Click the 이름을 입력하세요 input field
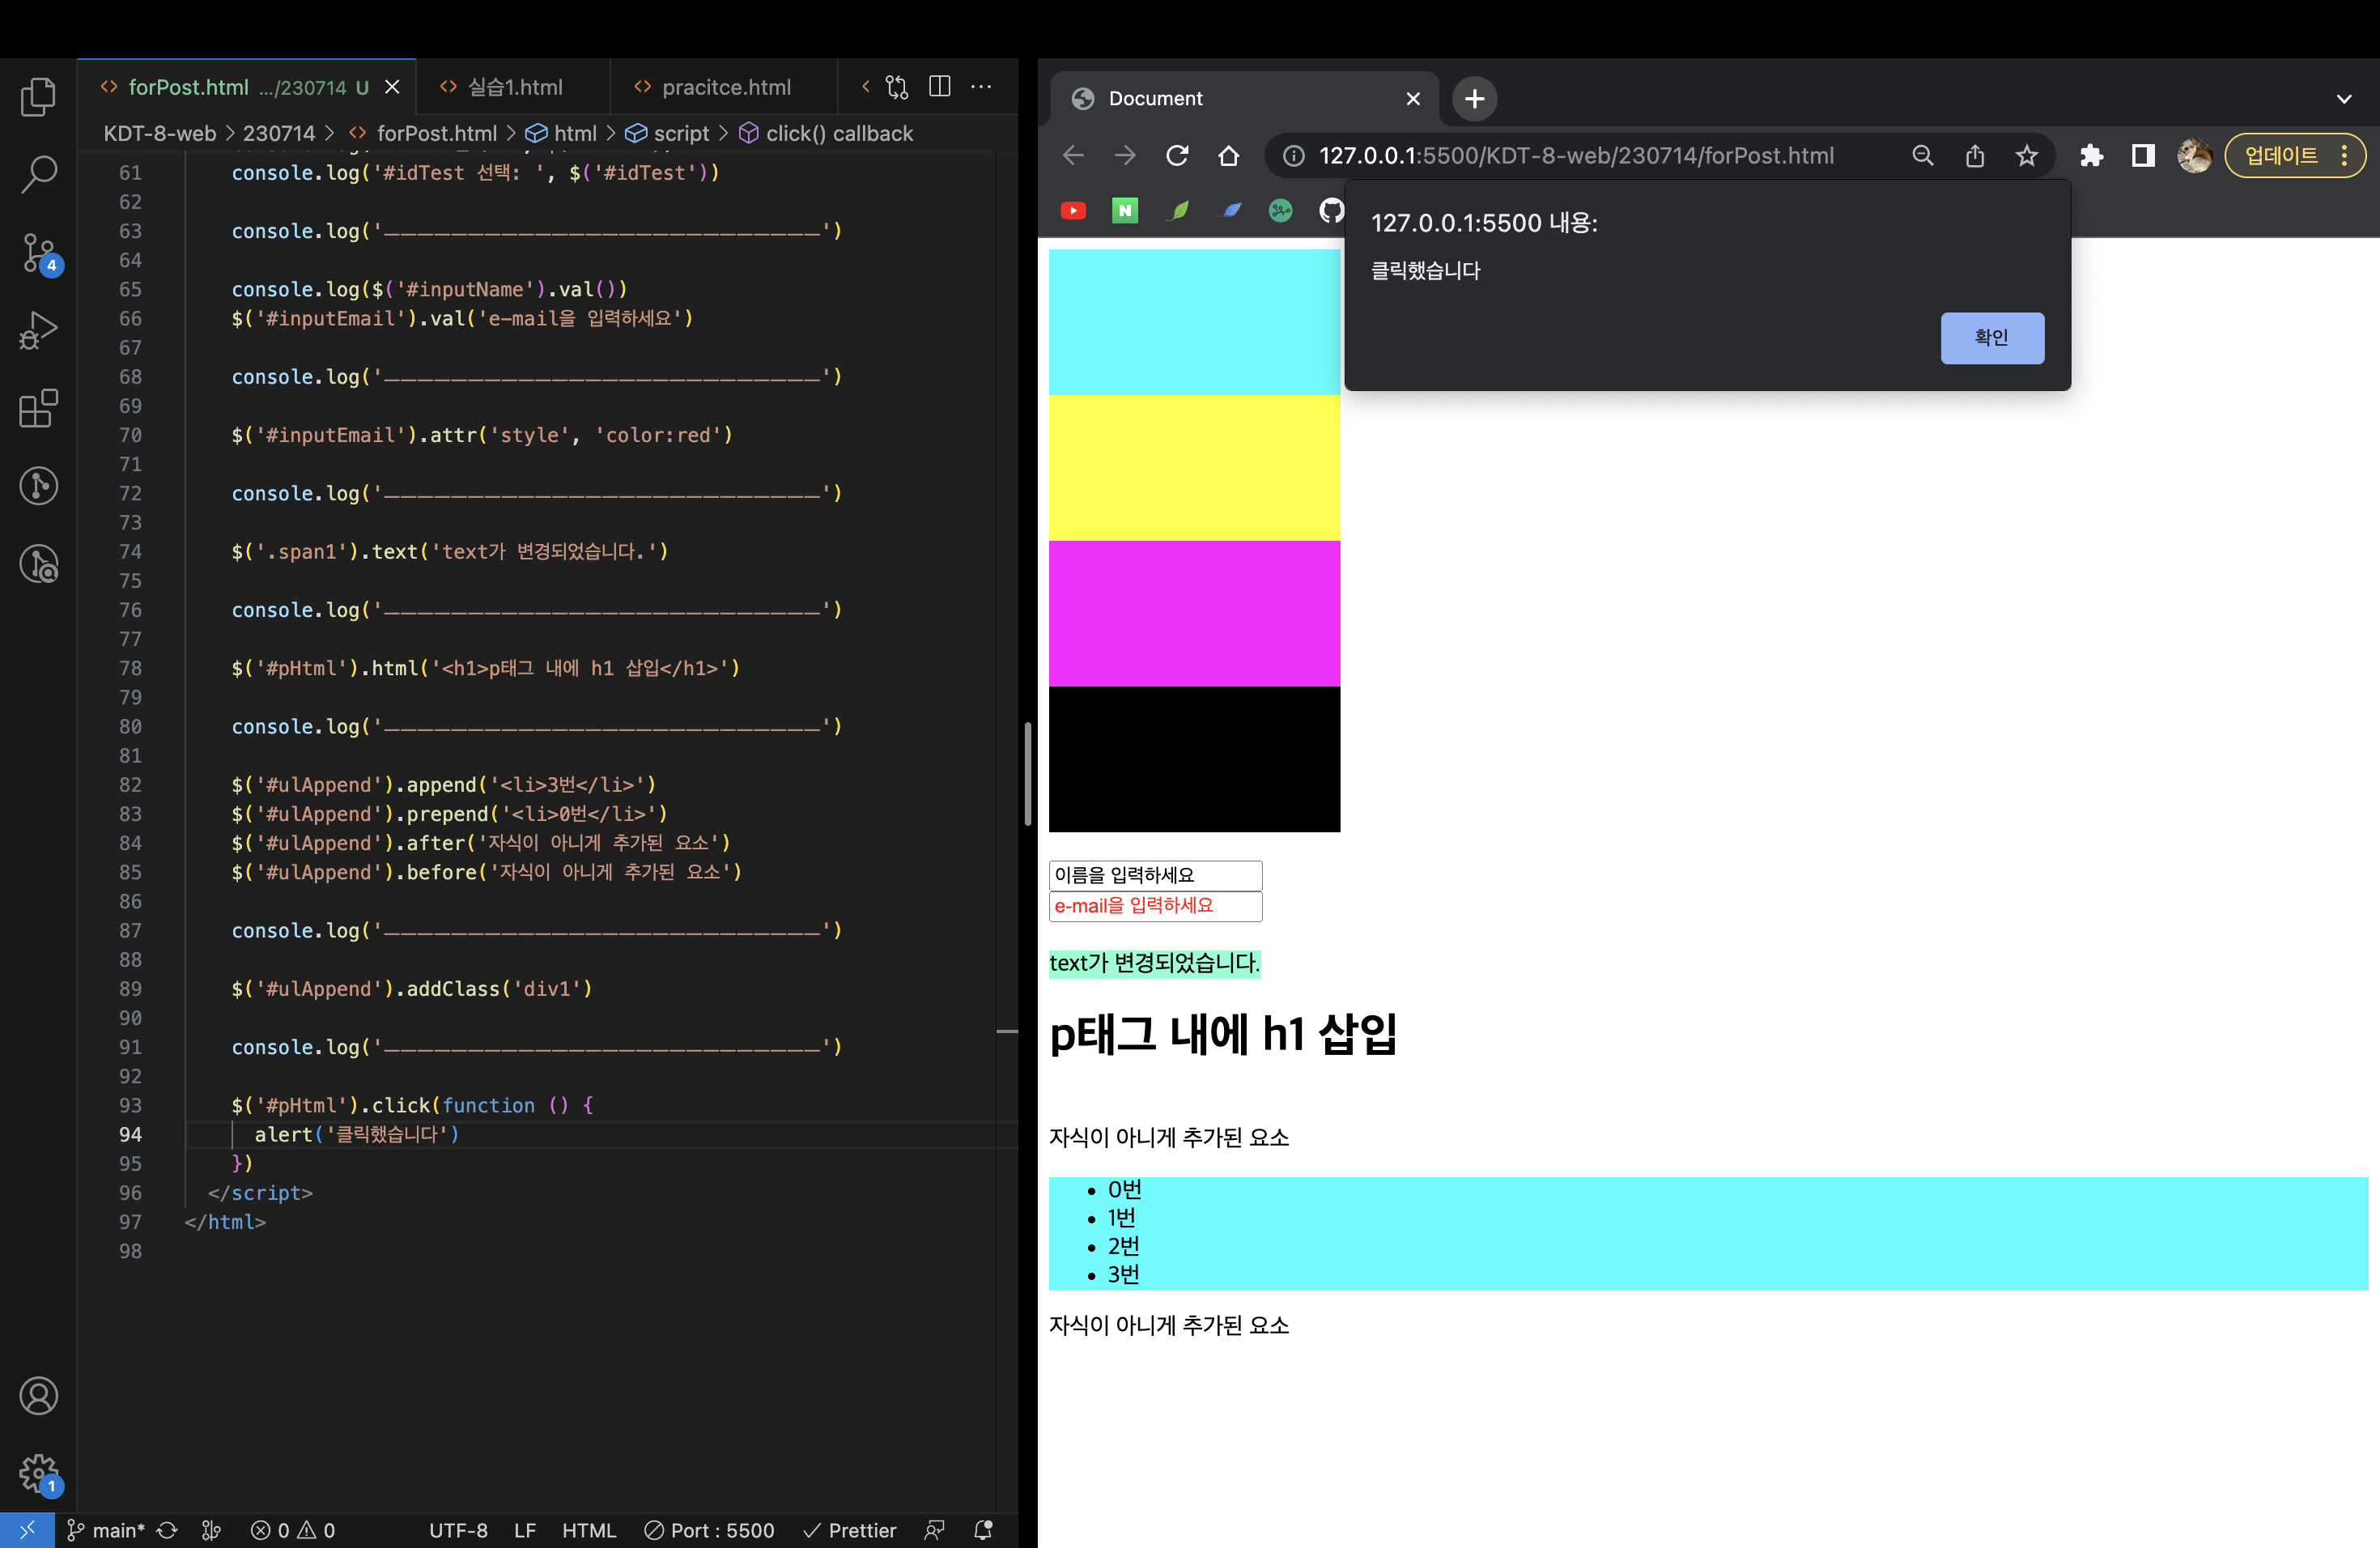The width and height of the screenshot is (2380, 1548). point(1155,875)
